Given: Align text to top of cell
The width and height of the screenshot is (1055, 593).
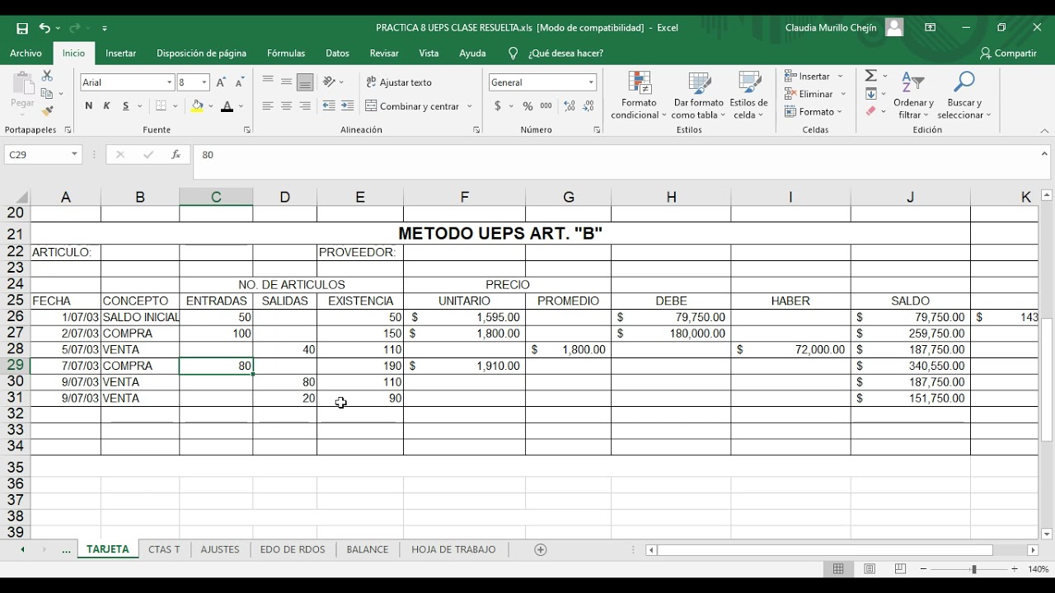Looking at the screenshot, I should click(x=268, y=82).
